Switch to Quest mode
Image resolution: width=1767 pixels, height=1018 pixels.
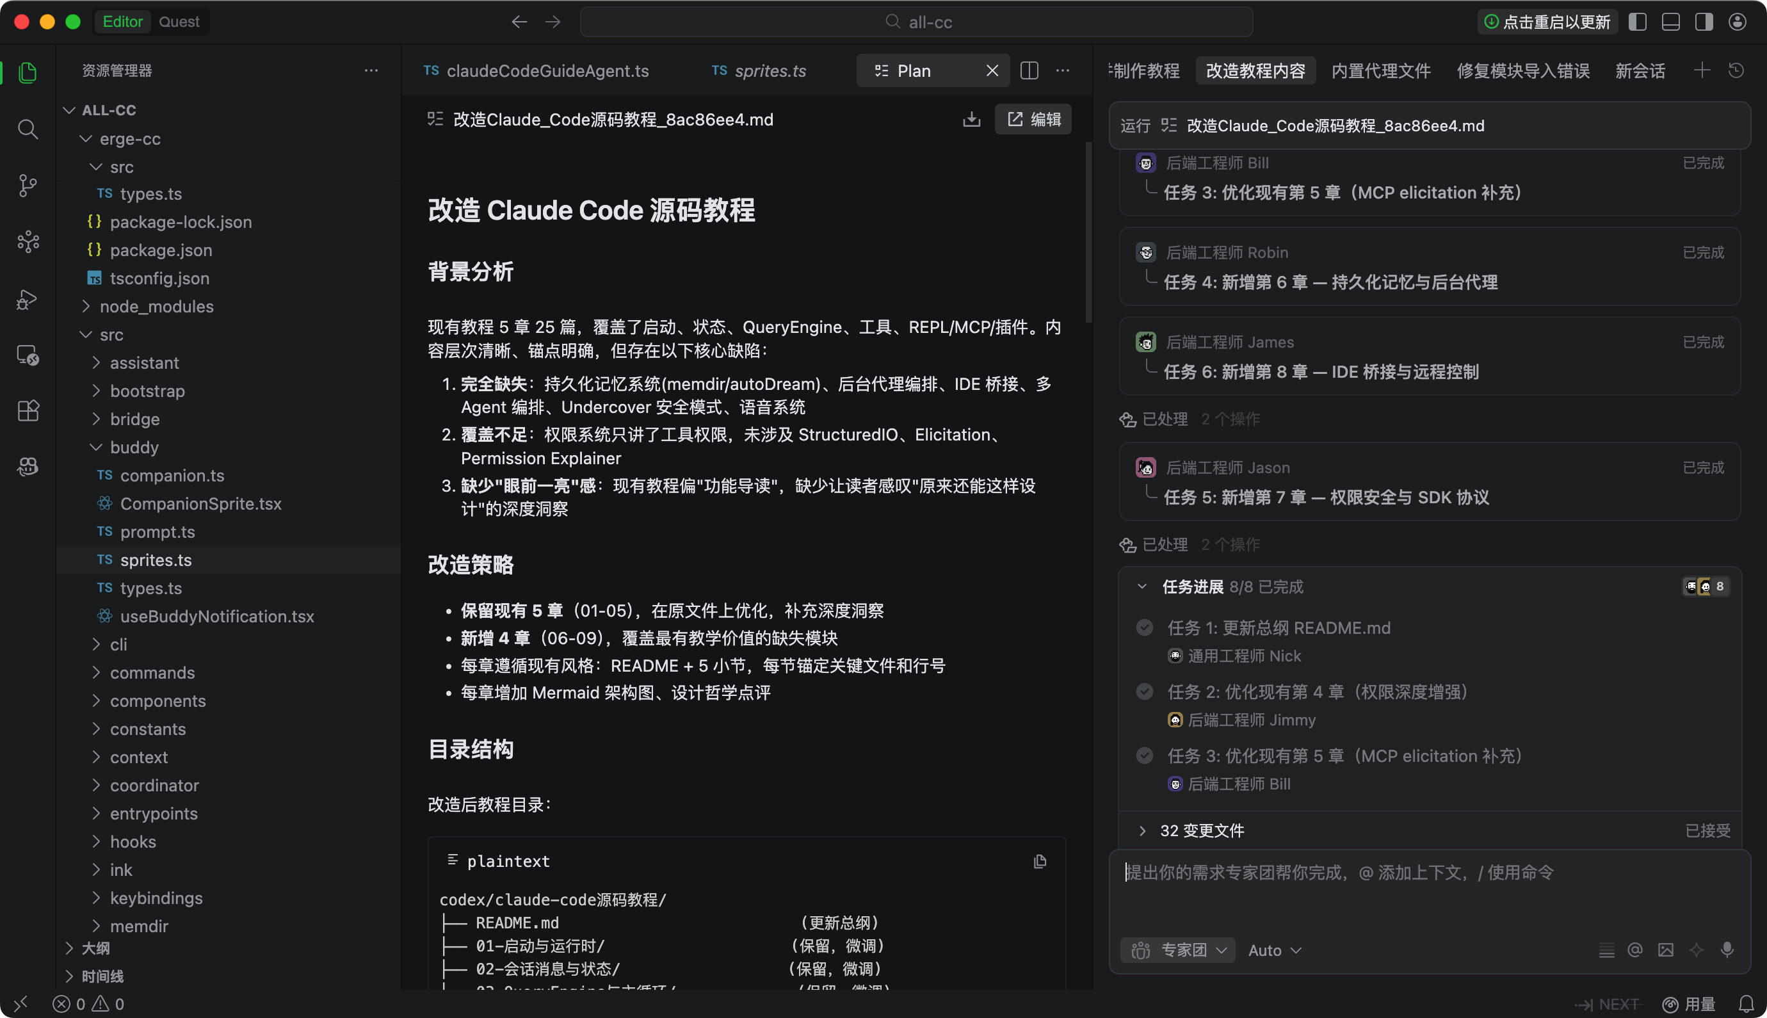pos(179,22)
